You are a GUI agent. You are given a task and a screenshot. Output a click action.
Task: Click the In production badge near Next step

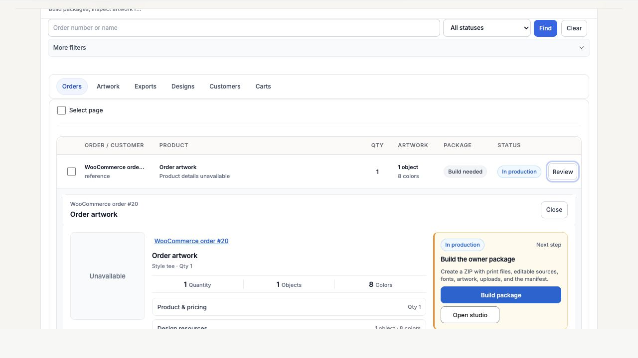click(x=463, y=245)
